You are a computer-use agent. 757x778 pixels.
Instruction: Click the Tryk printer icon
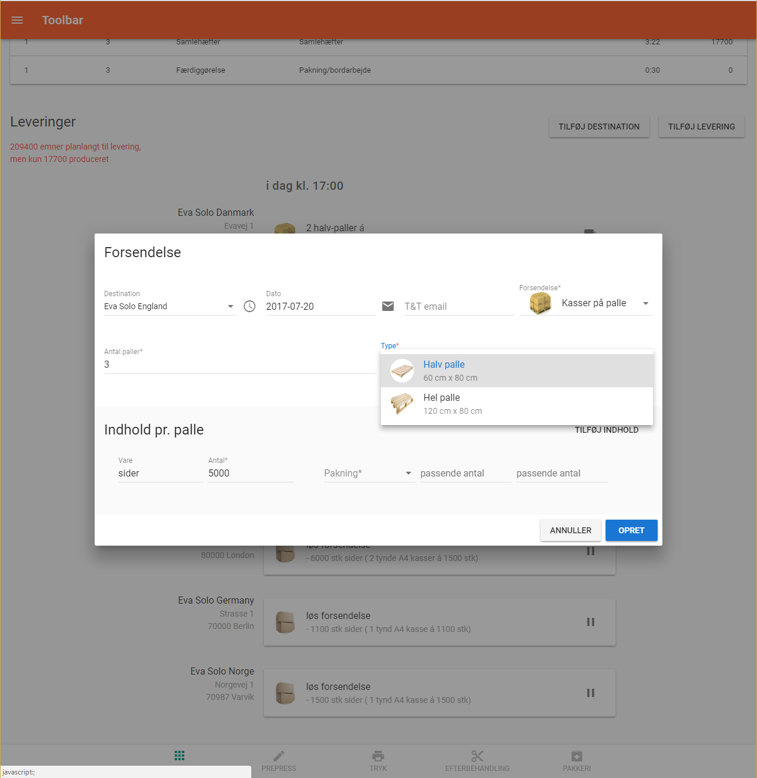coord(378,756)
